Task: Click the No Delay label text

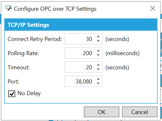Action: click(x=29, y=93)
